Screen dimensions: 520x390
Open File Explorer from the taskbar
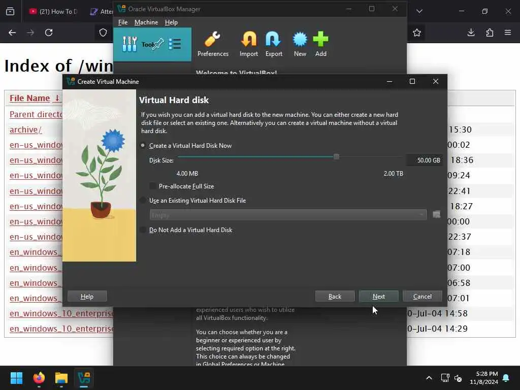(61, 378)
